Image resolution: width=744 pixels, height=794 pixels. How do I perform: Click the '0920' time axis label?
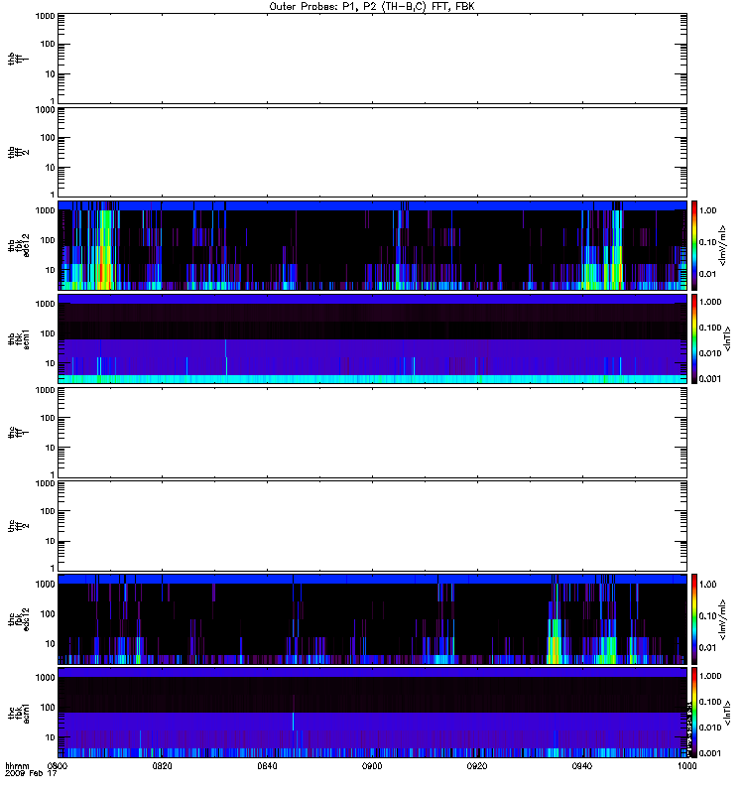coord(477,766)
